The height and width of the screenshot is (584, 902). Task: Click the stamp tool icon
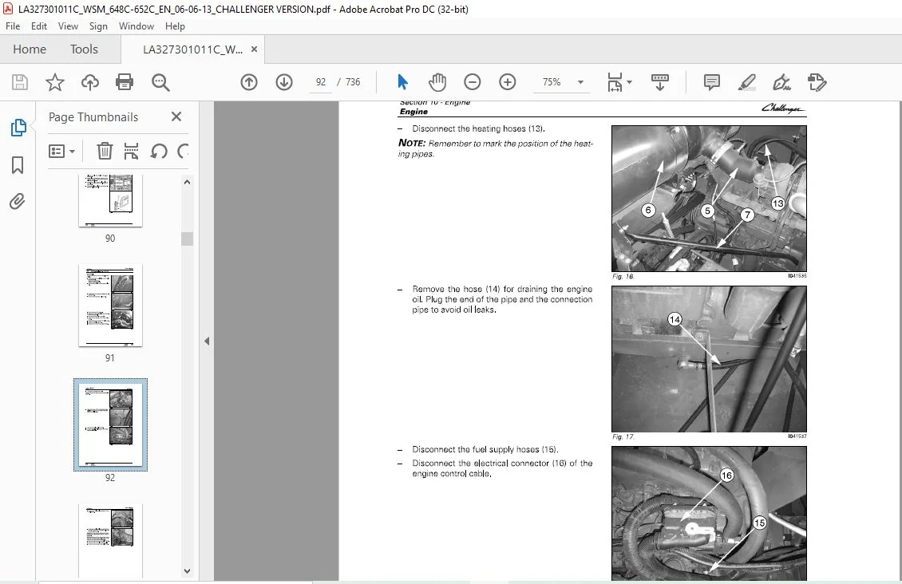[817, 82]
